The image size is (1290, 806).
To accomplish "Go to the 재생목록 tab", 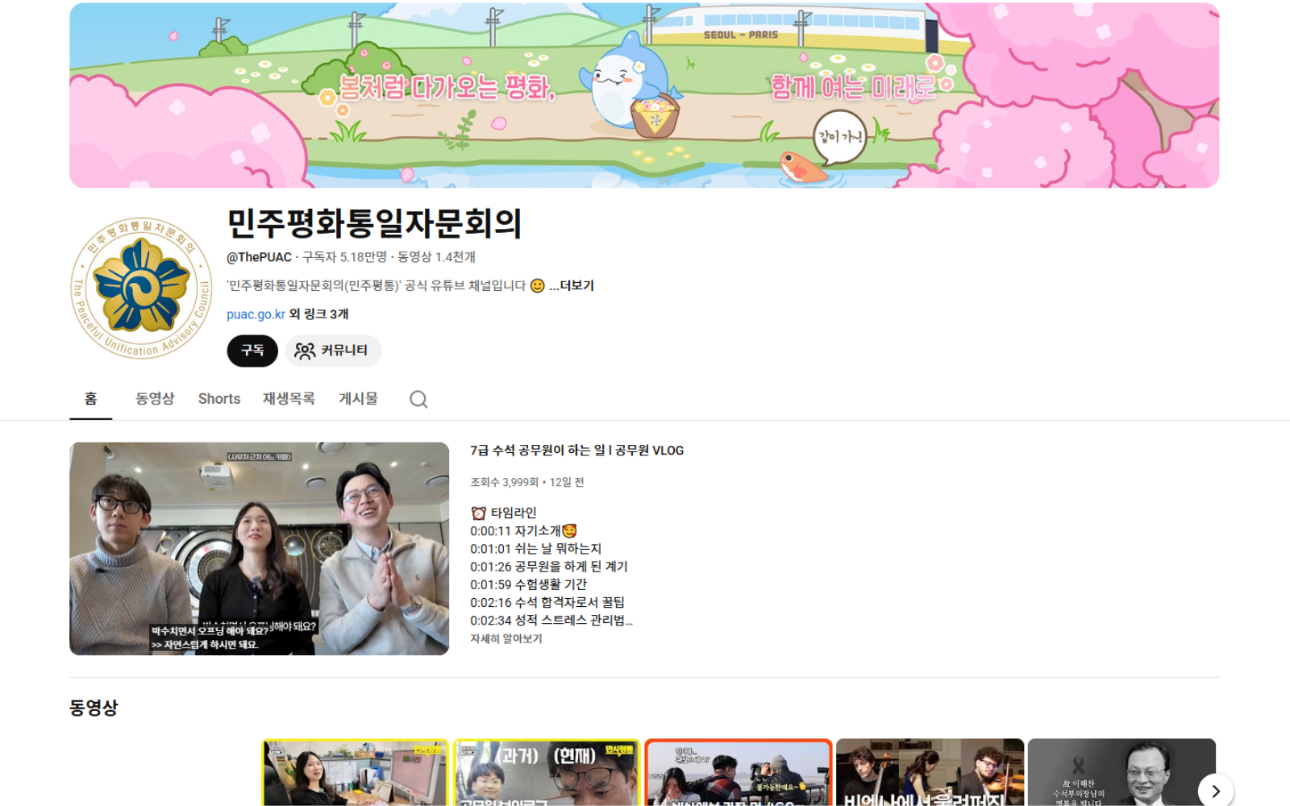I will 289,398.
